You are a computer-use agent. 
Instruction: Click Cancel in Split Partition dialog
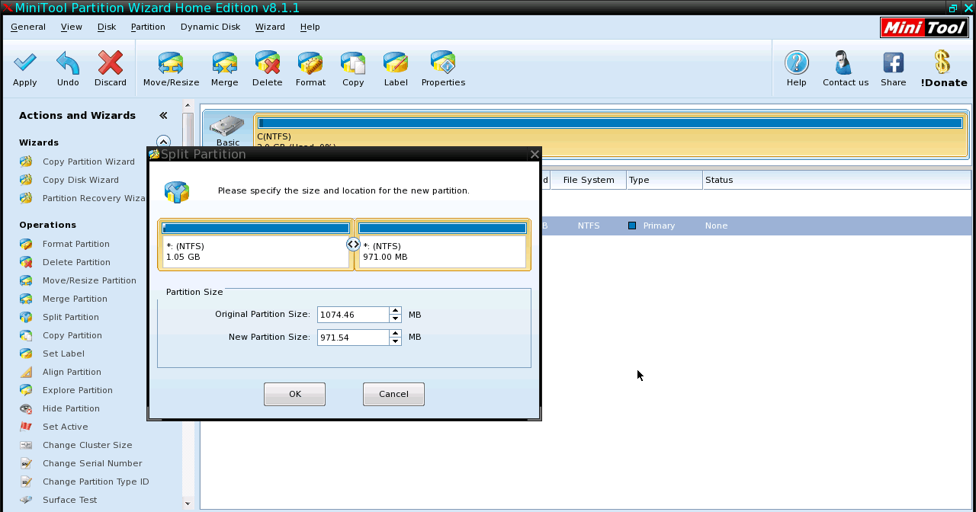[x=393, y=394]
